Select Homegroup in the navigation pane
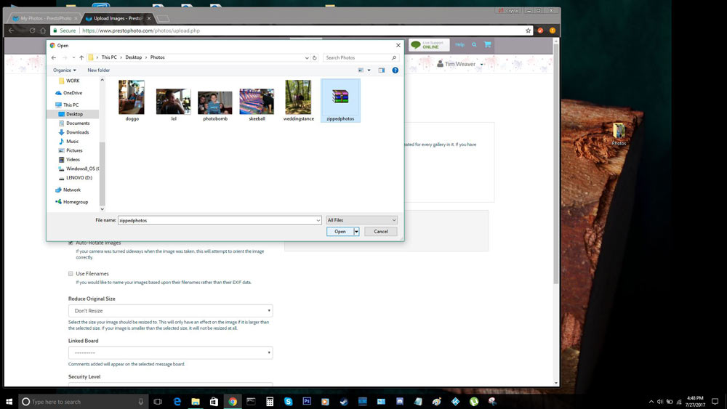 tap(72, 202)
